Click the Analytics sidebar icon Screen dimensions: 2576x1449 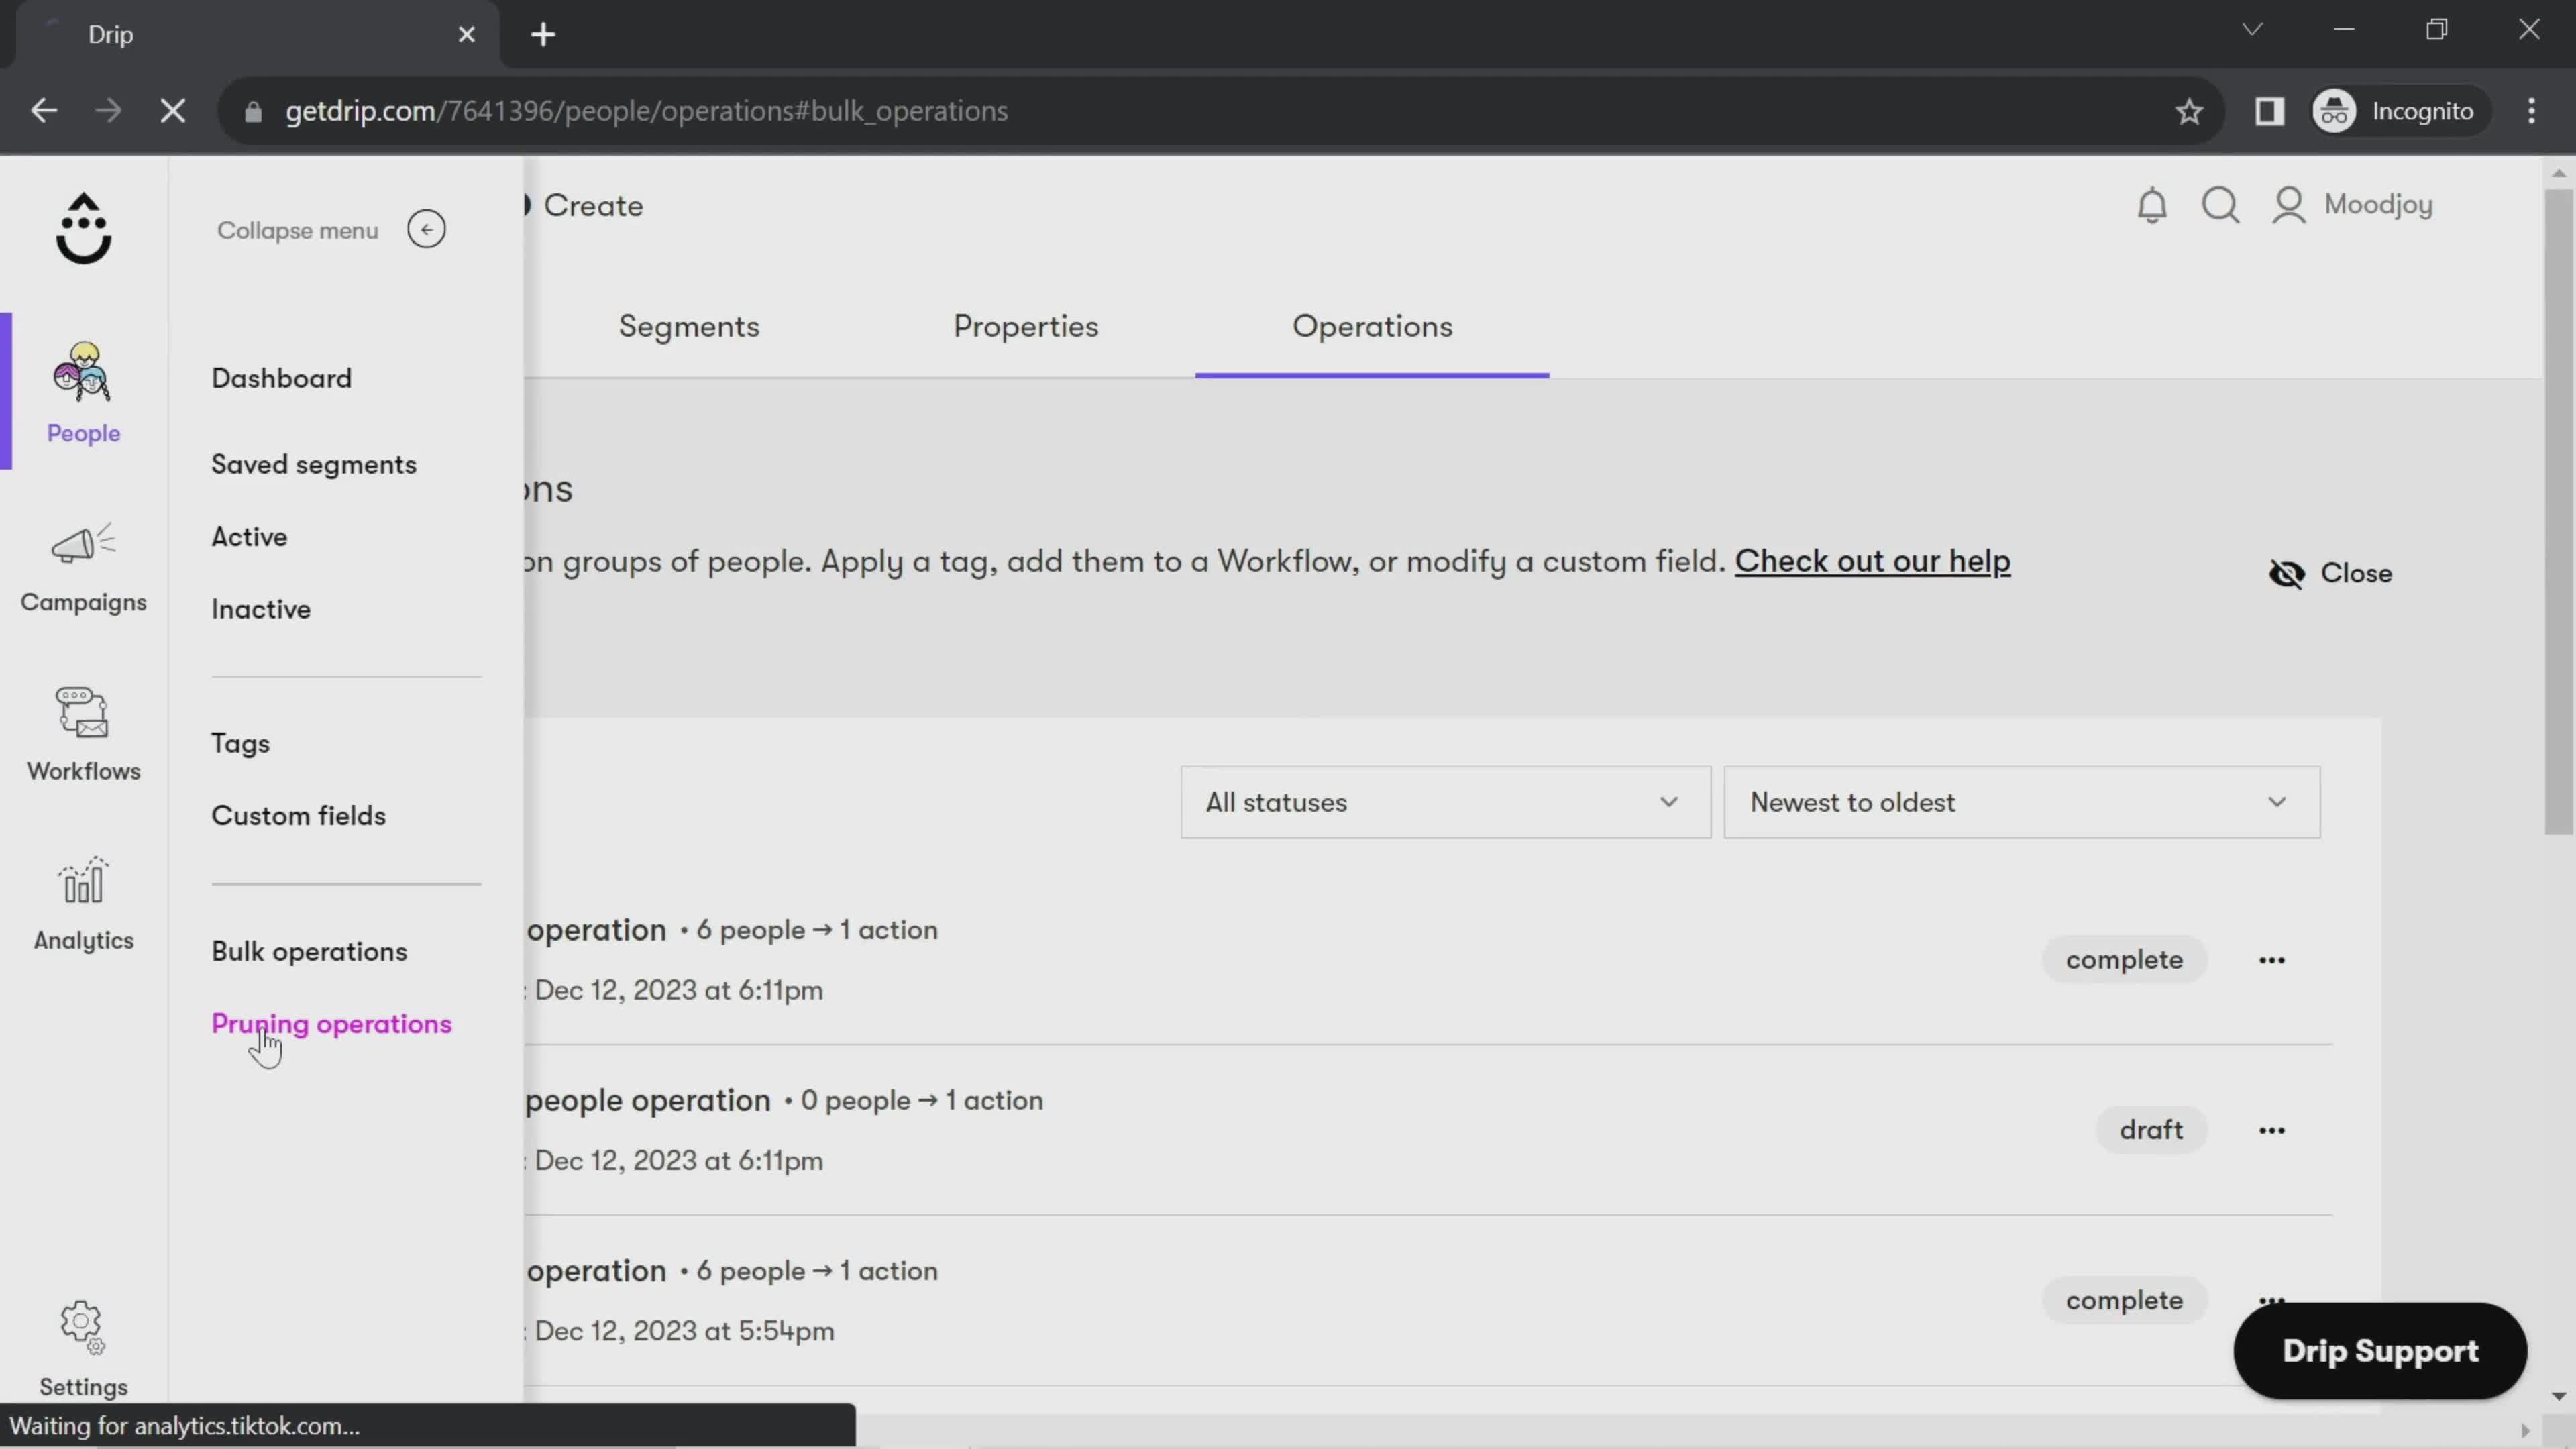[83, 902]
